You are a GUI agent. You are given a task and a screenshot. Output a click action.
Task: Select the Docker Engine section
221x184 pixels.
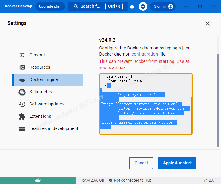pyautogui.click(x=48, y=80)
